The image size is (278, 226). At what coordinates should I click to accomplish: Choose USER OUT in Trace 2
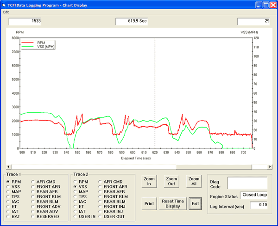point(101,216)
